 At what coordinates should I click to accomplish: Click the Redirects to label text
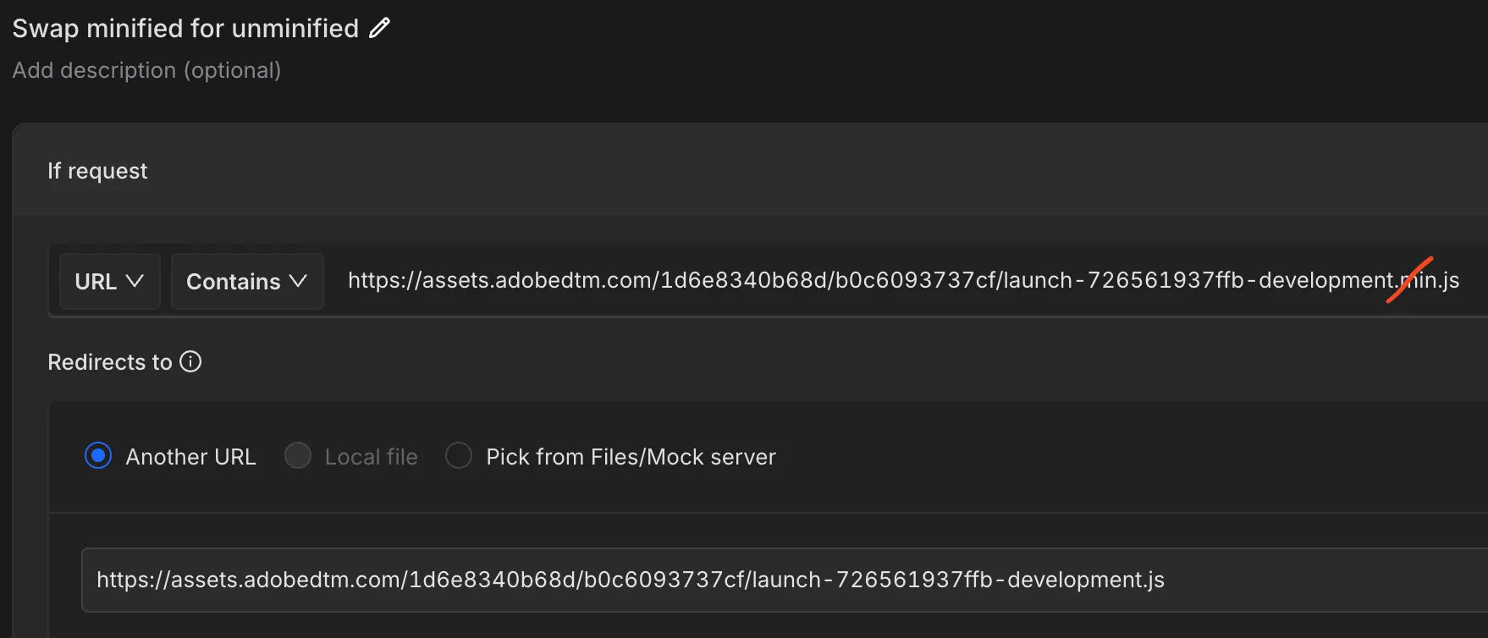click(x=109, y=362)
